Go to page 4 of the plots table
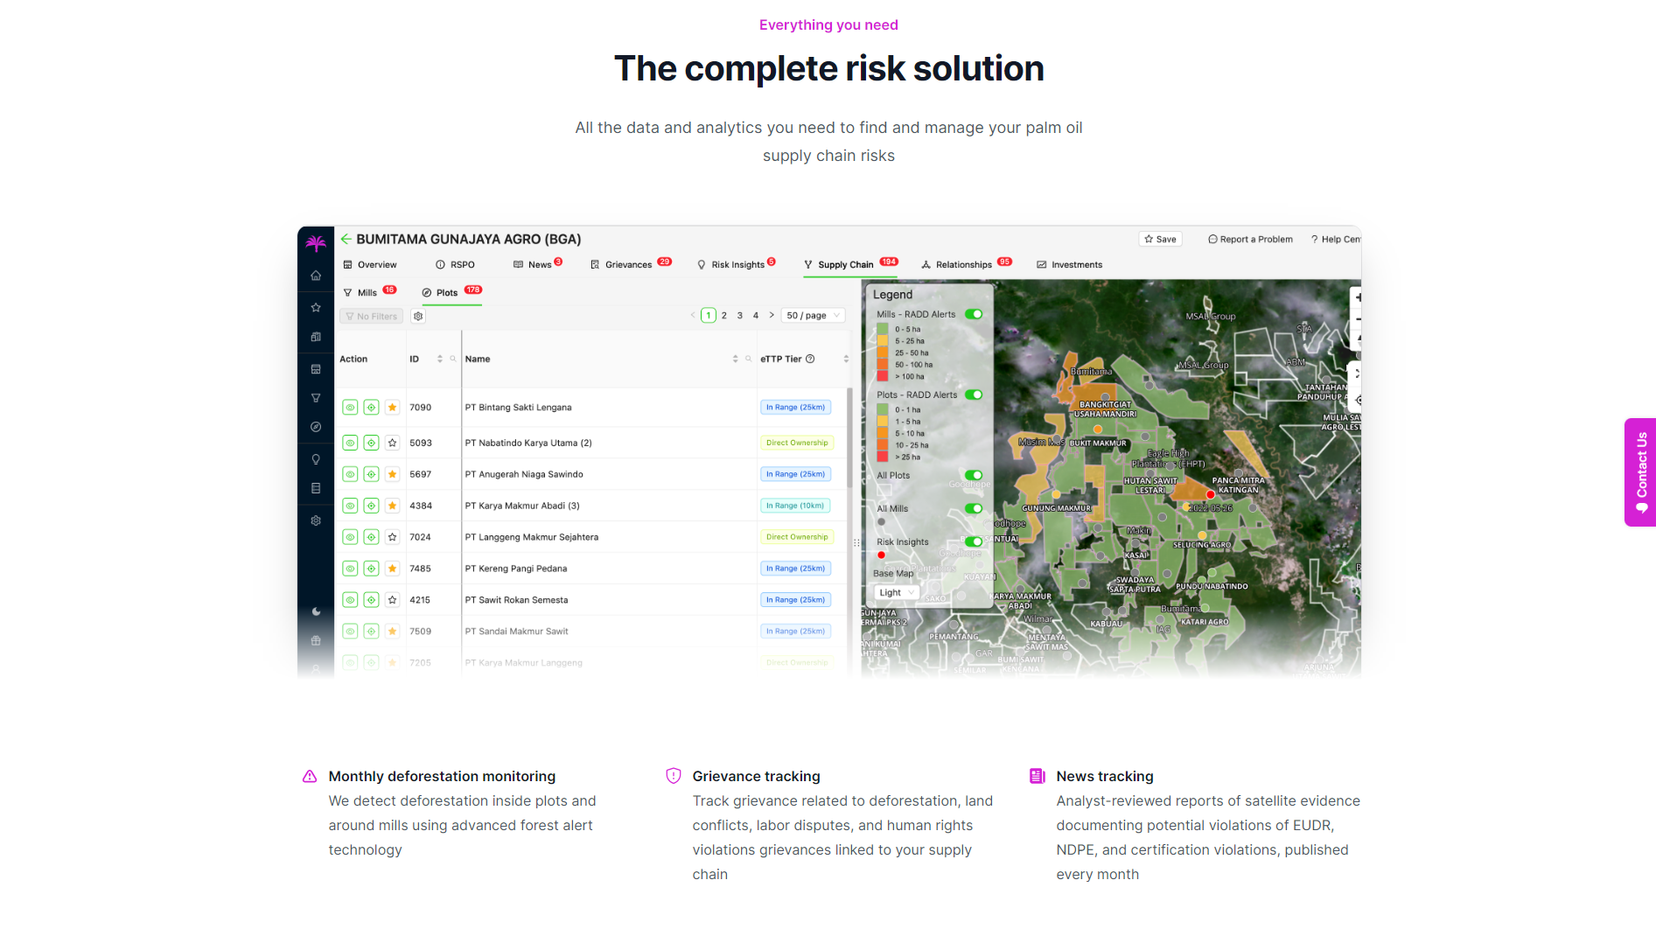 (x=756, y=315)
